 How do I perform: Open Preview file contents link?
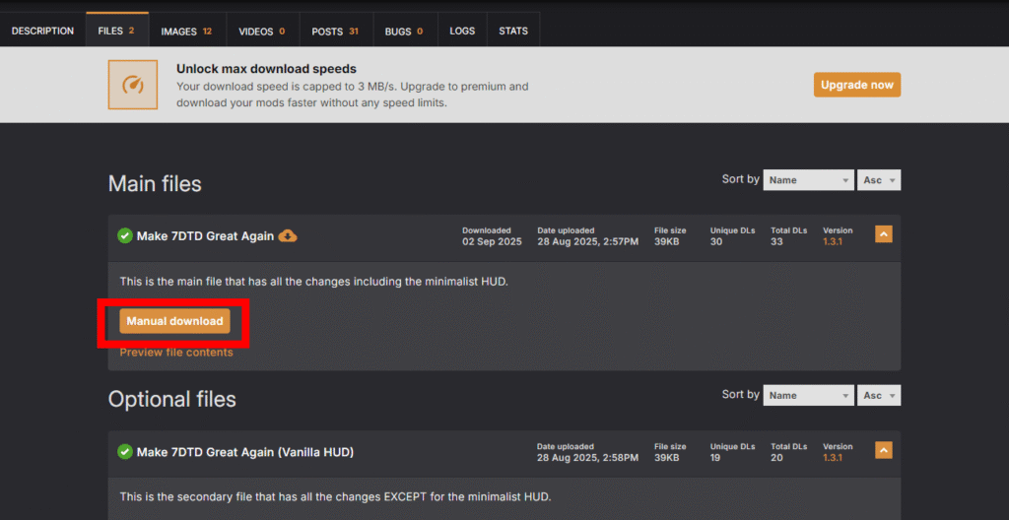coord(176,353)
